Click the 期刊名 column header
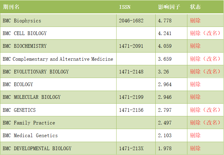 (x=11, y=7)
